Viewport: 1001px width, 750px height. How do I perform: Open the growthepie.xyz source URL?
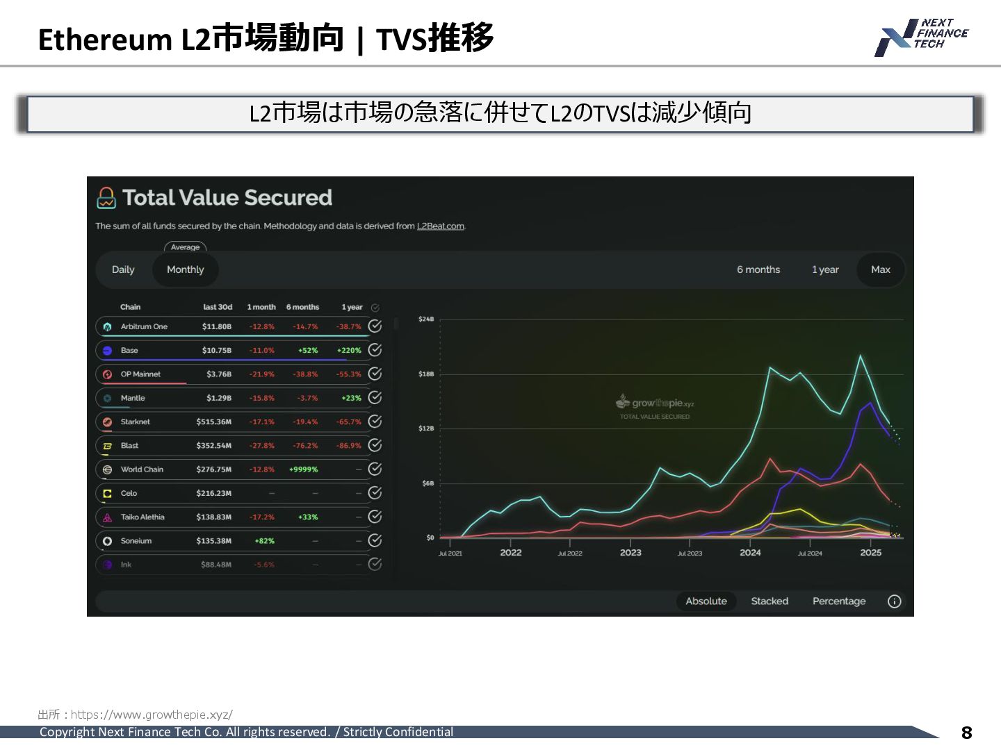tap(152, 715)
